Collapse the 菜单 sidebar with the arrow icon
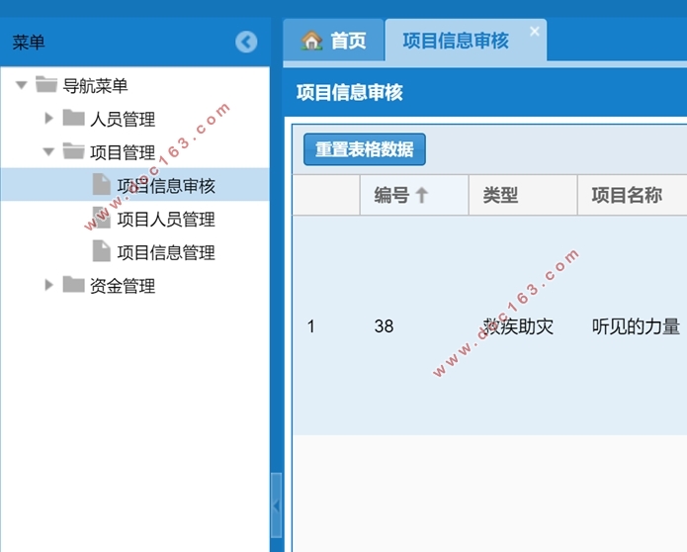Viewport: 687px width, 552px height. (x=246, y=43)
